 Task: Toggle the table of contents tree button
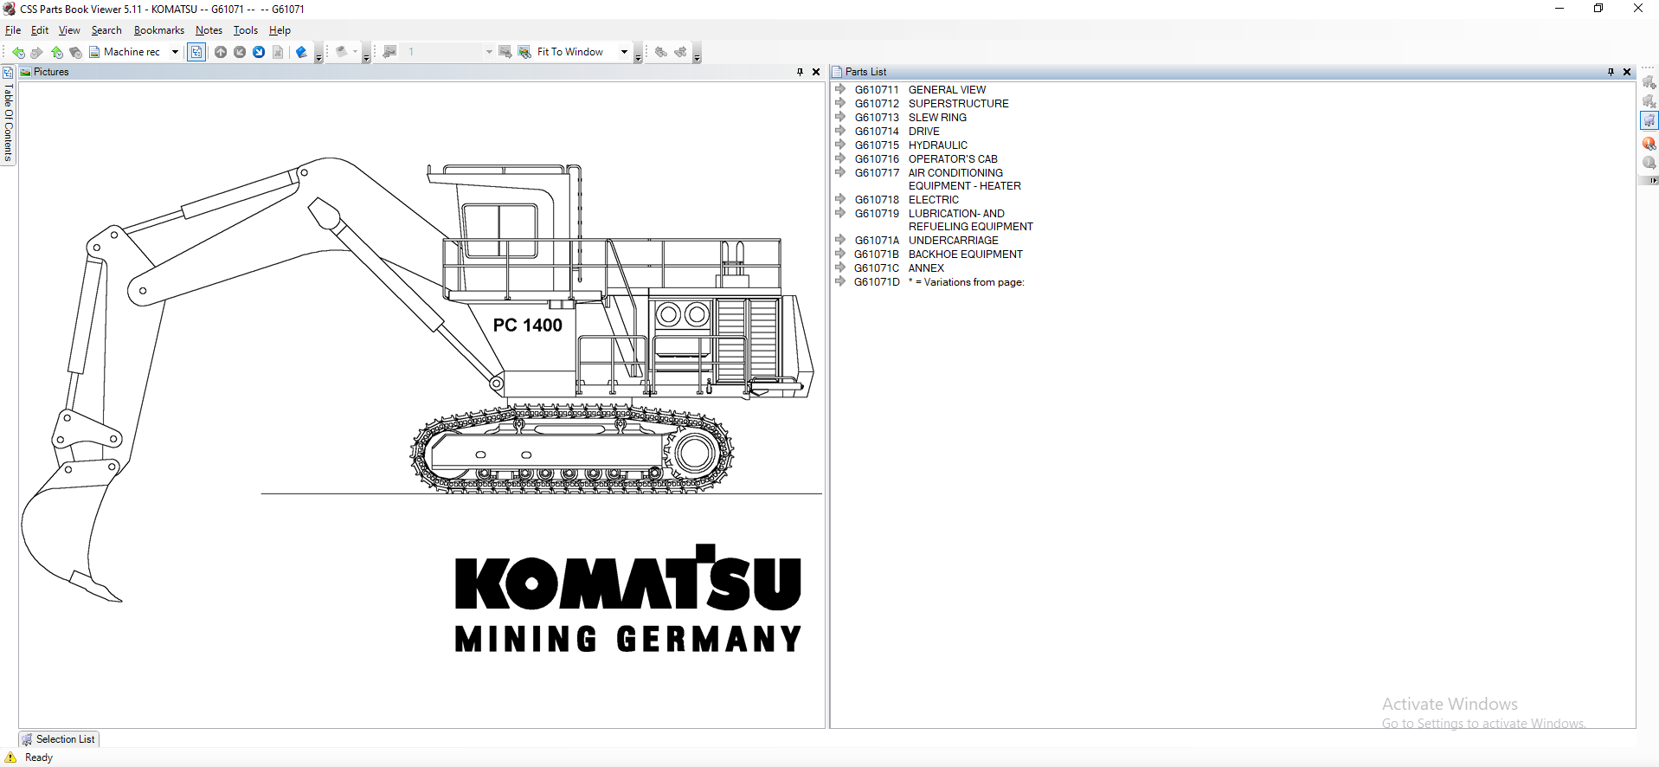coord(196,52)
